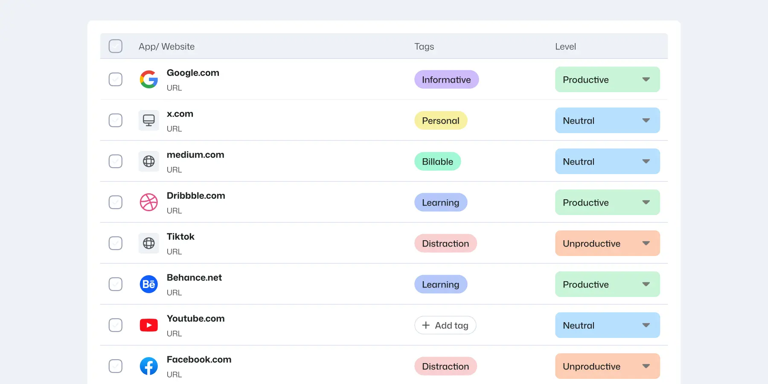The image size is (768, 384).
Task: Click the URL label under Google.com
Action: pos(174,88)
